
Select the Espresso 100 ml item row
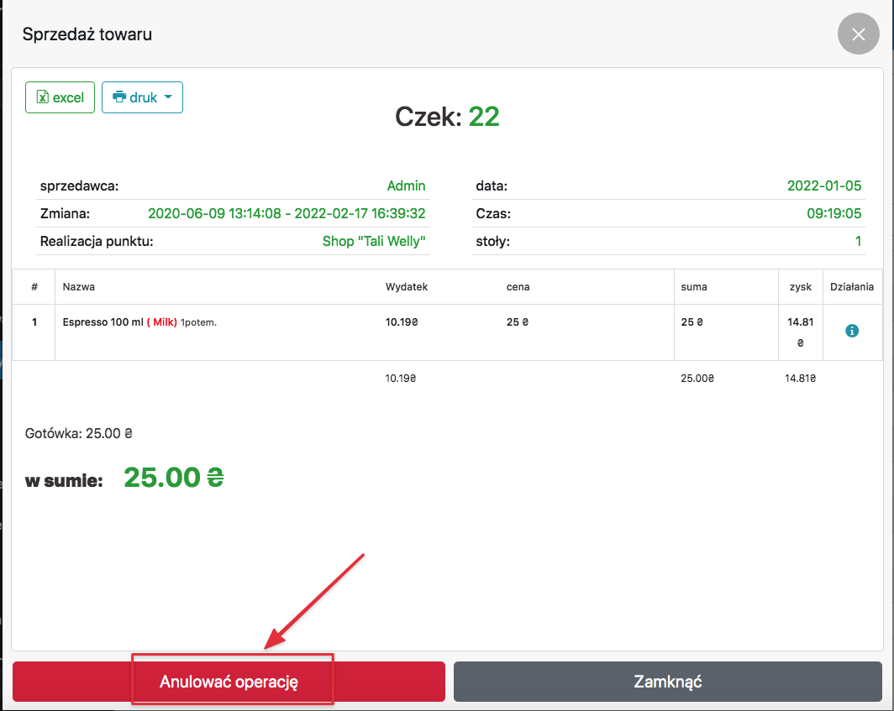(x=96, y=322)
